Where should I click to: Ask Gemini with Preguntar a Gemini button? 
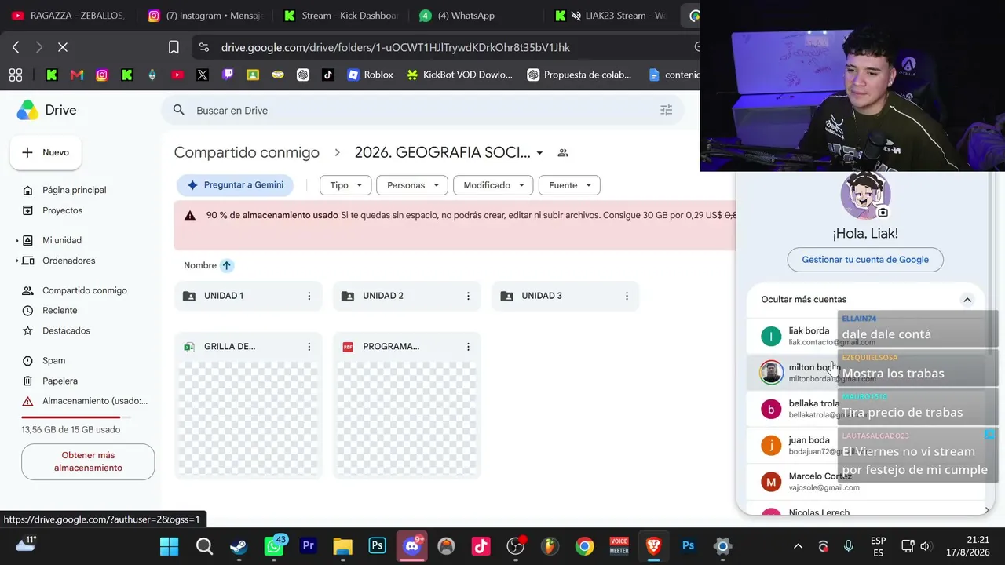click(x=235, y=185)
